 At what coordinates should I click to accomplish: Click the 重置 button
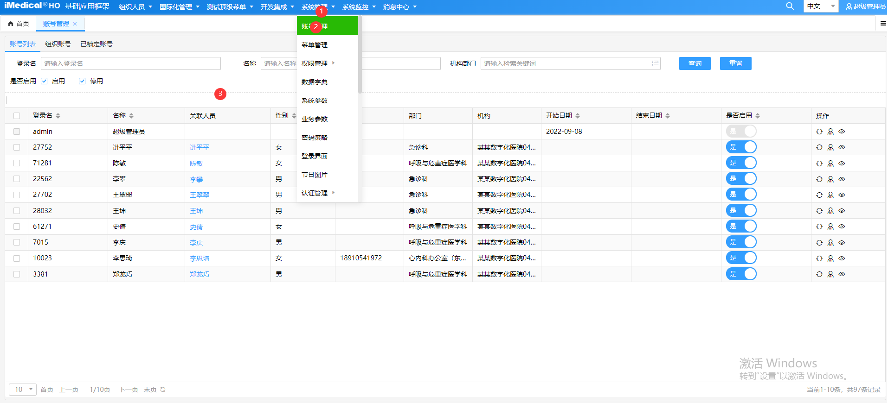(736, 63)
